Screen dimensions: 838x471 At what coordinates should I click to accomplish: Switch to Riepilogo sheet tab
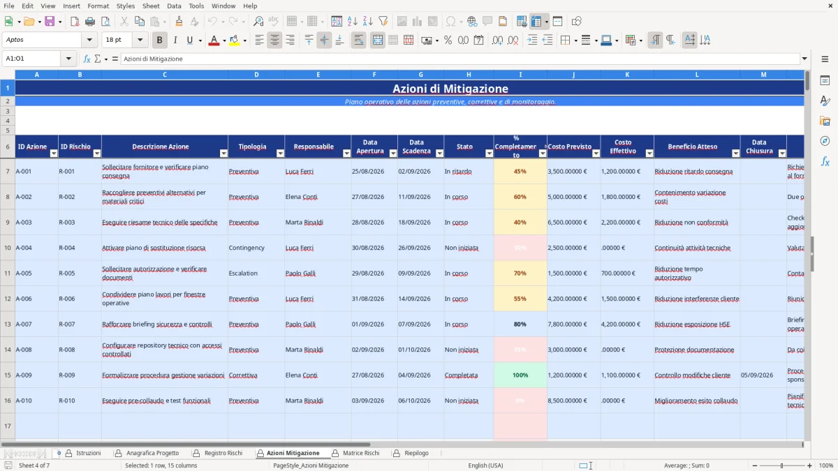[416, 453]
